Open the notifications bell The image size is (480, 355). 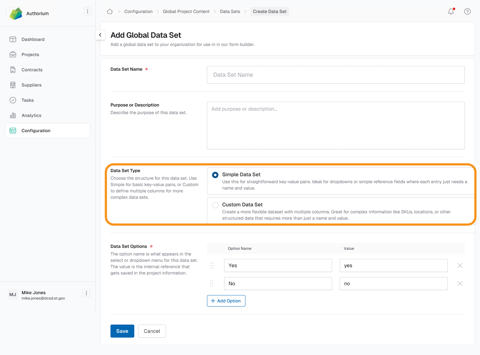451,11
